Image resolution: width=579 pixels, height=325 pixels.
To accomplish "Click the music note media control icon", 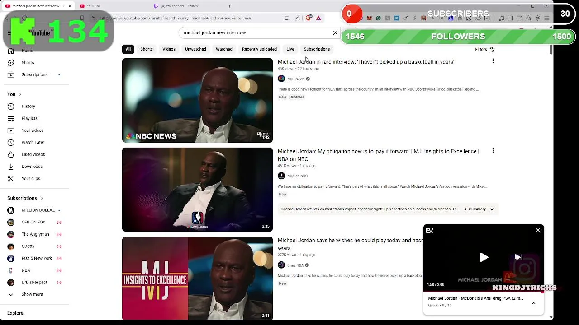I will 501,18.
